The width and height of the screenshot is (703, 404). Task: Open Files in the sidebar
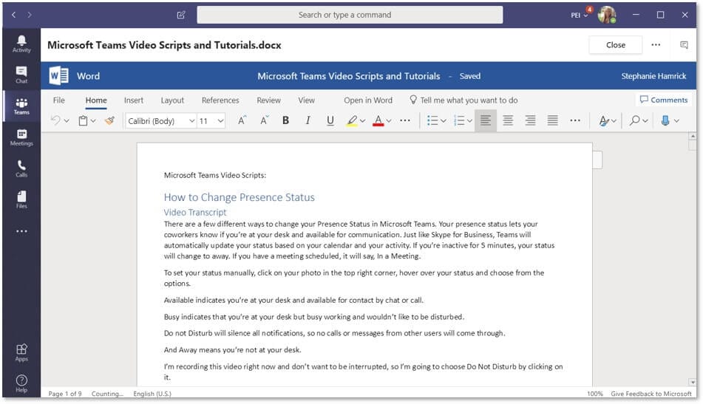[21, 199]
